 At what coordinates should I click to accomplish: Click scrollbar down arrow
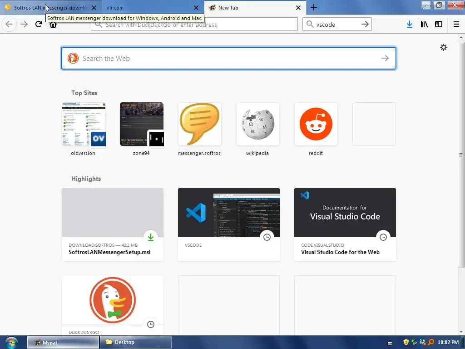(461, 332)
